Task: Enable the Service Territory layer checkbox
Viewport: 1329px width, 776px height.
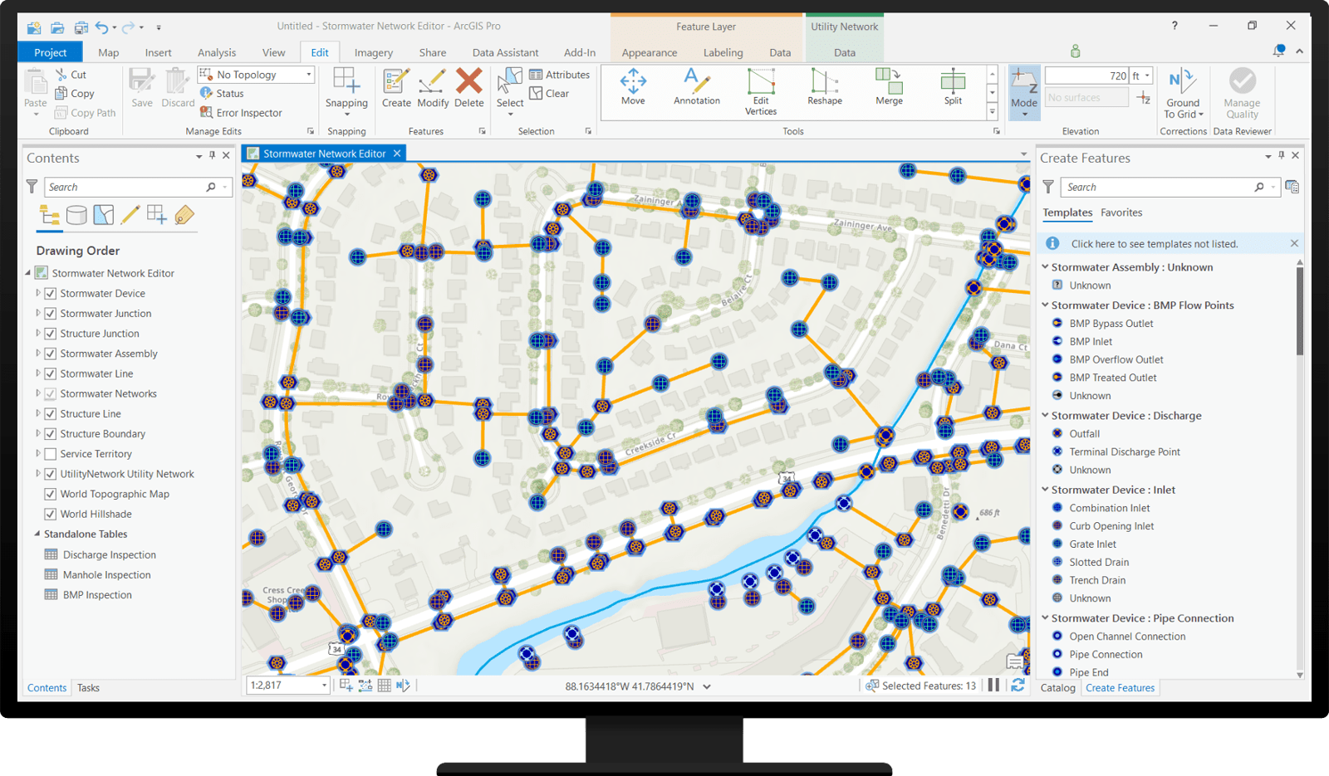Action: pos(51,453)
